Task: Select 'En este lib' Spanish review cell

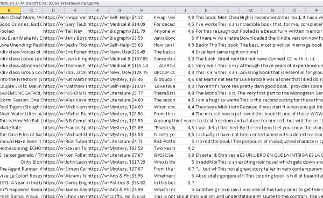Action: point(206,155)
